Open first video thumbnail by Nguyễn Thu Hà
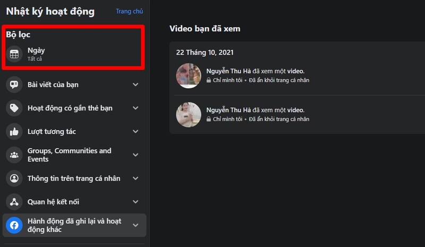Viewport: 425px width, 247px height. [x=189, y=75]
